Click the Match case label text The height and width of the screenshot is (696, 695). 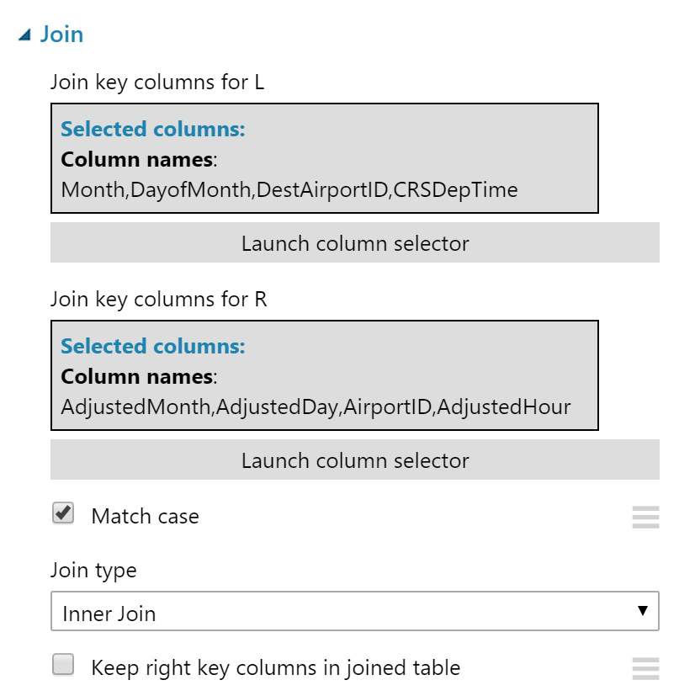coord(145,516)
